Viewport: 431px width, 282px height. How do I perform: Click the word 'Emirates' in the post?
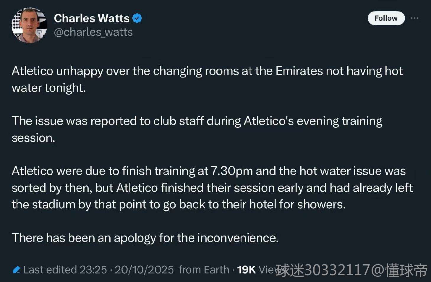tap(299, 71)
